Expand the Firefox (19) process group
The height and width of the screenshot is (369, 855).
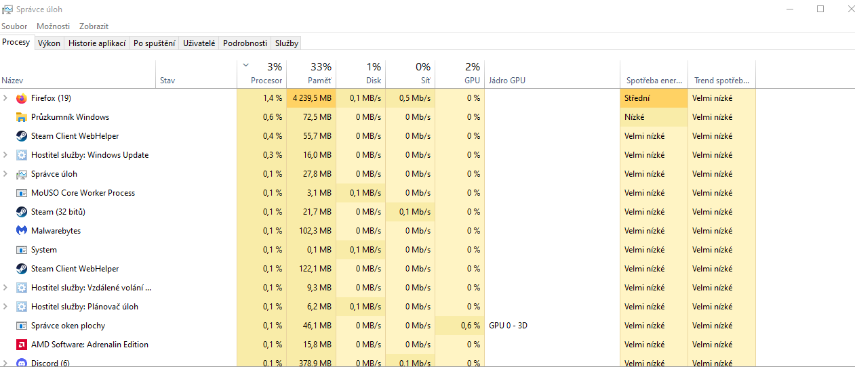pyautogui.click(x=5, y=98)
